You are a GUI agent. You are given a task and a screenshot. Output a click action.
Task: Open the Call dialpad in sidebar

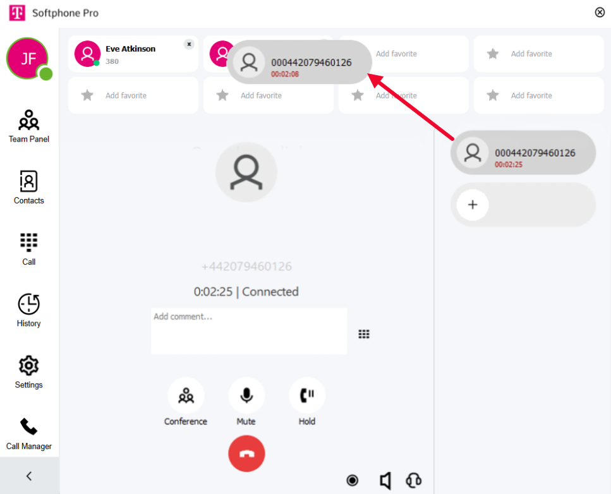29,249
